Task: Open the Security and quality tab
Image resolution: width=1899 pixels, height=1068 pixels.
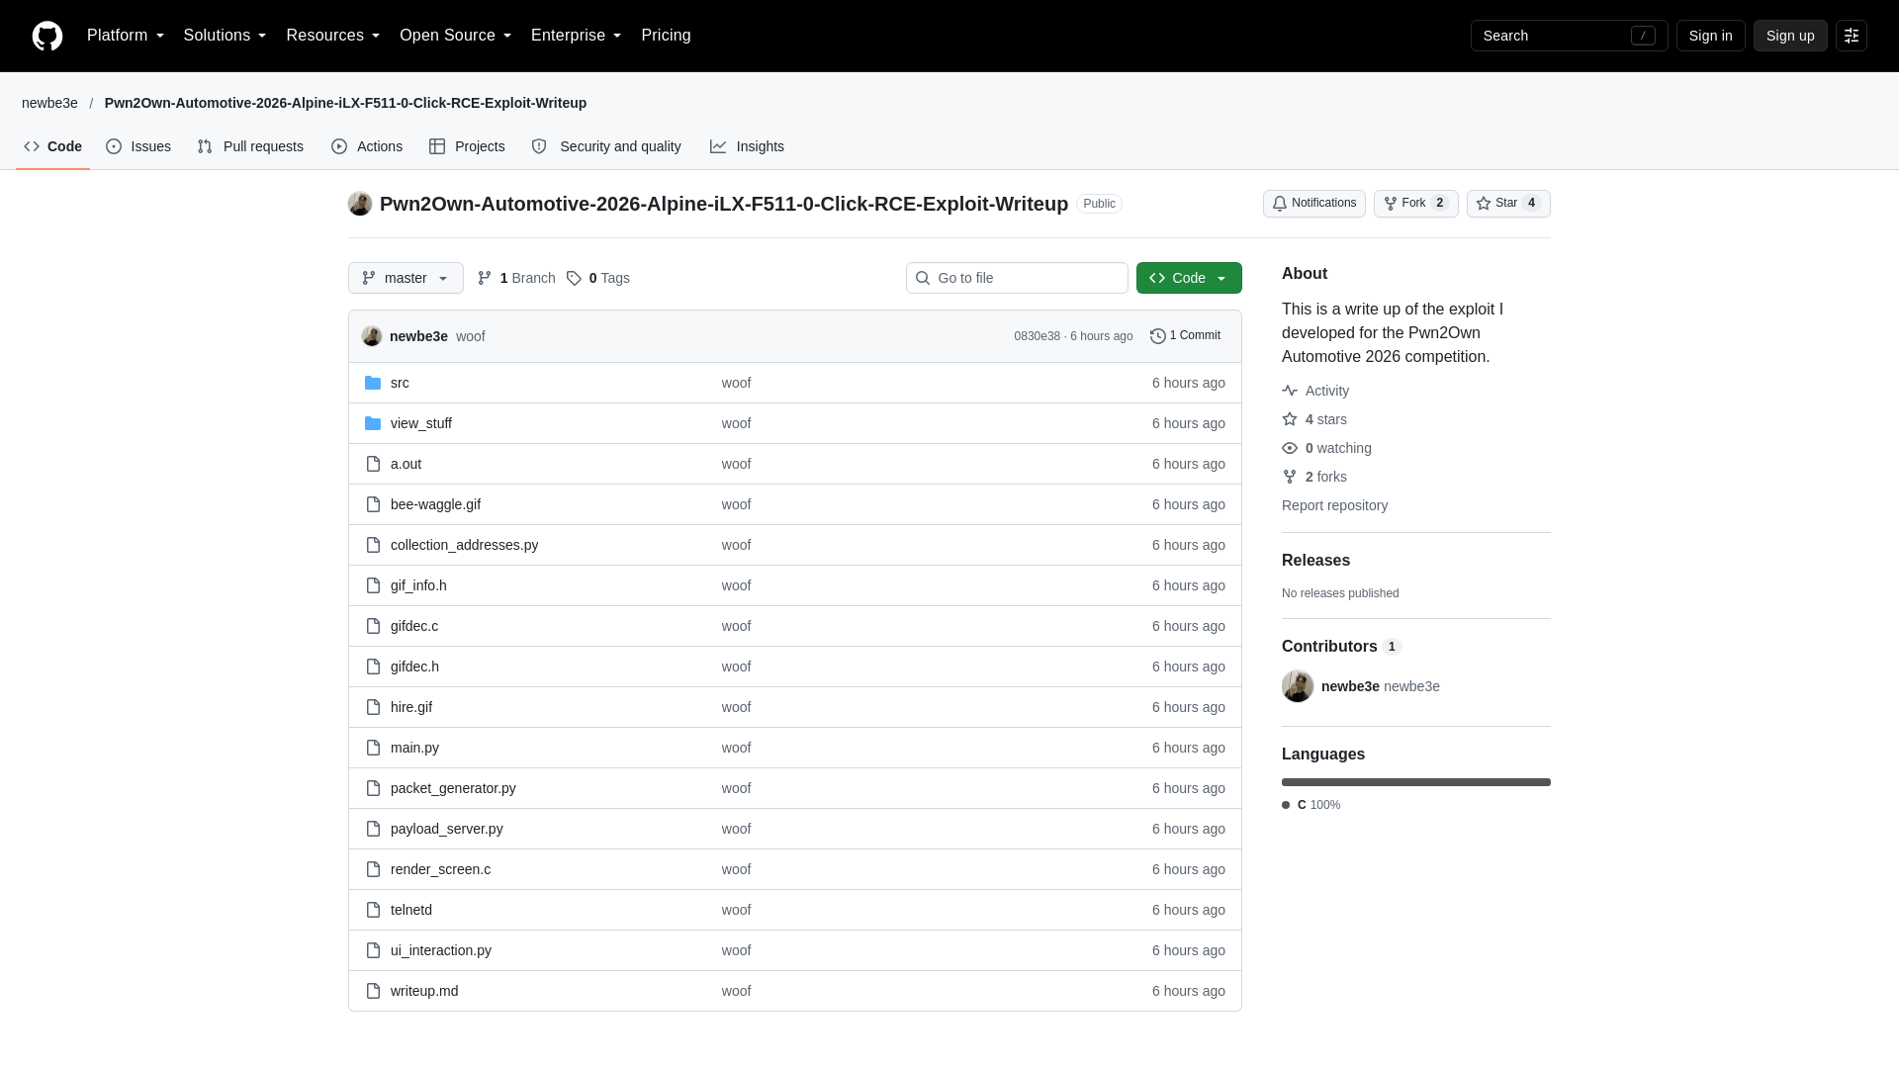Action: [x=606, y=146]
